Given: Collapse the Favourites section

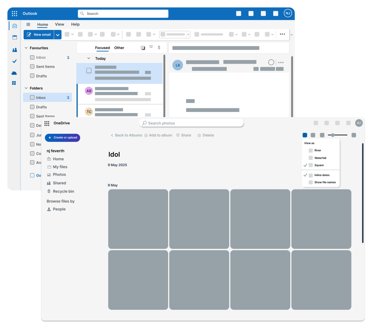Looking at the screenshot, I should pyautogui.click(x=26, y=48).
